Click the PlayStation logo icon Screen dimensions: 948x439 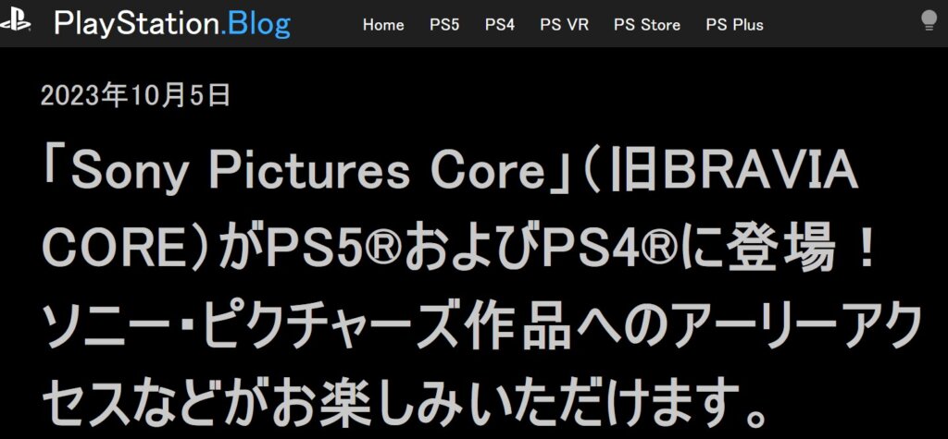tap(15, 22)
